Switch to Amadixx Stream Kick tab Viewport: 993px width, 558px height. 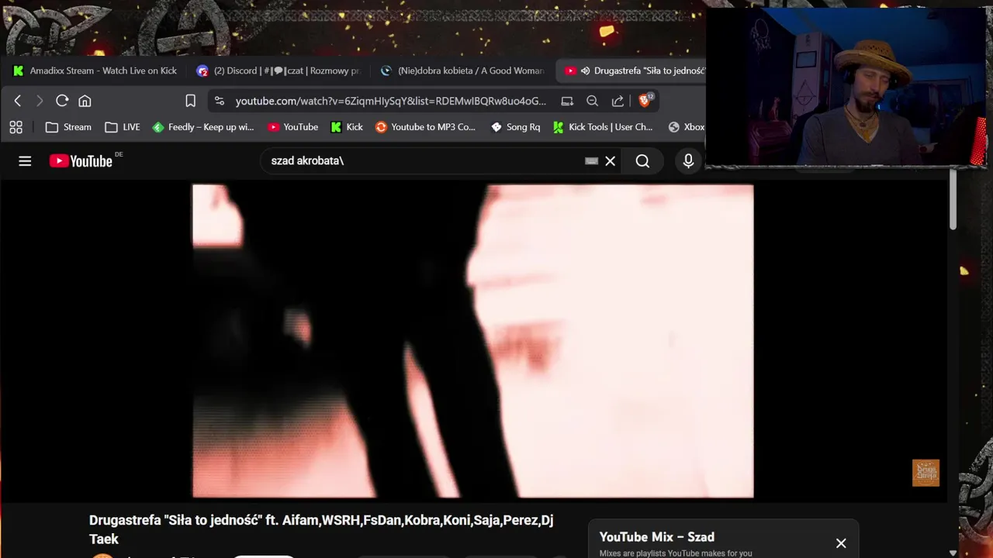pyautogui.click(x=95, y=71)
